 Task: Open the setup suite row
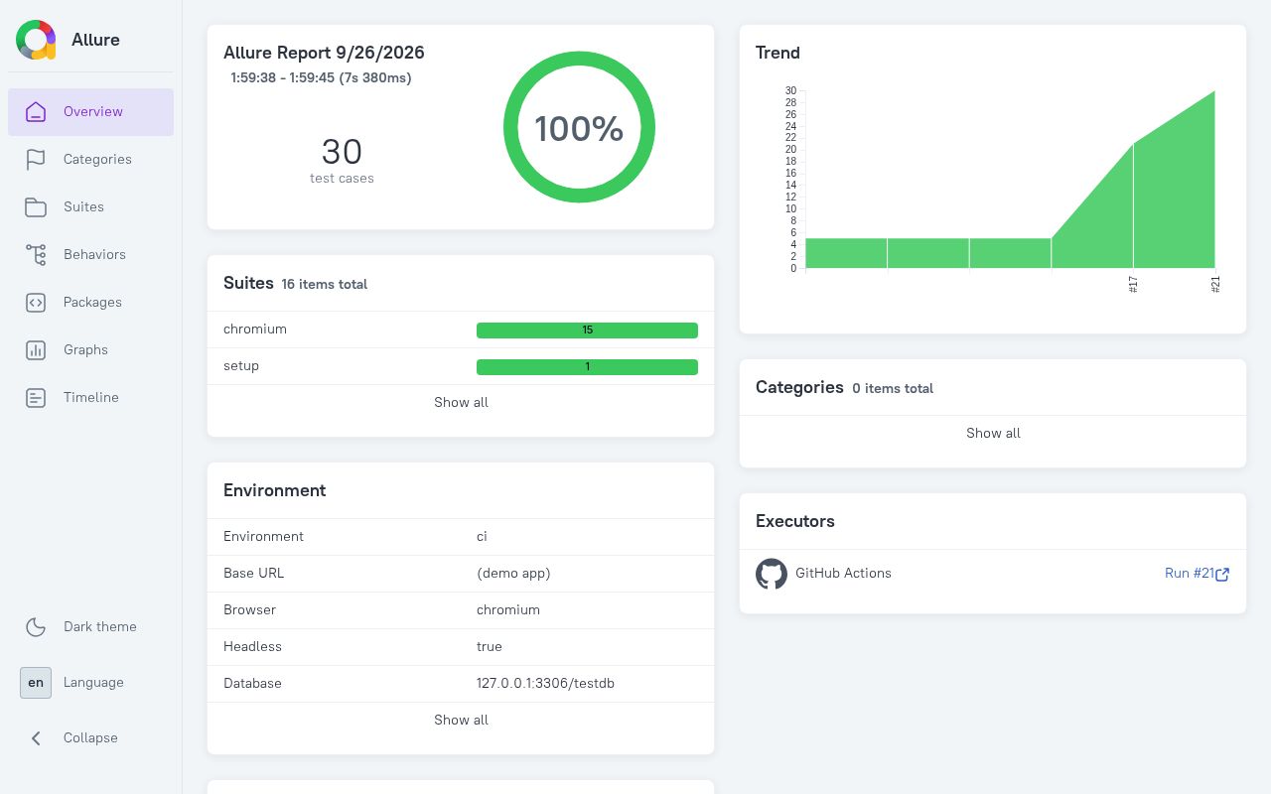click(461, 366)
